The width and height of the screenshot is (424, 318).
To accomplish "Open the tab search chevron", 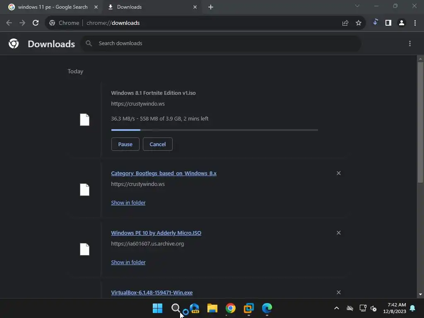I will pyautogui.click(x=357, y=6).
